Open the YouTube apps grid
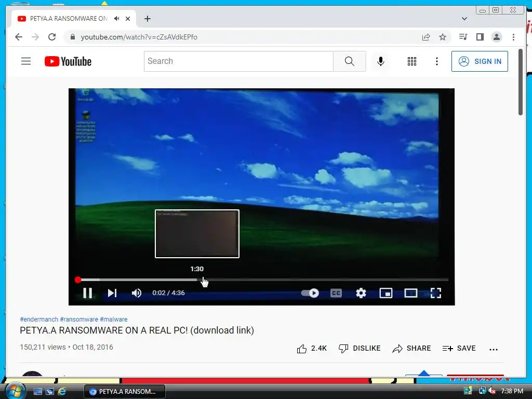Viewport: 532px width, 399px height. click(x=412, y=61)
